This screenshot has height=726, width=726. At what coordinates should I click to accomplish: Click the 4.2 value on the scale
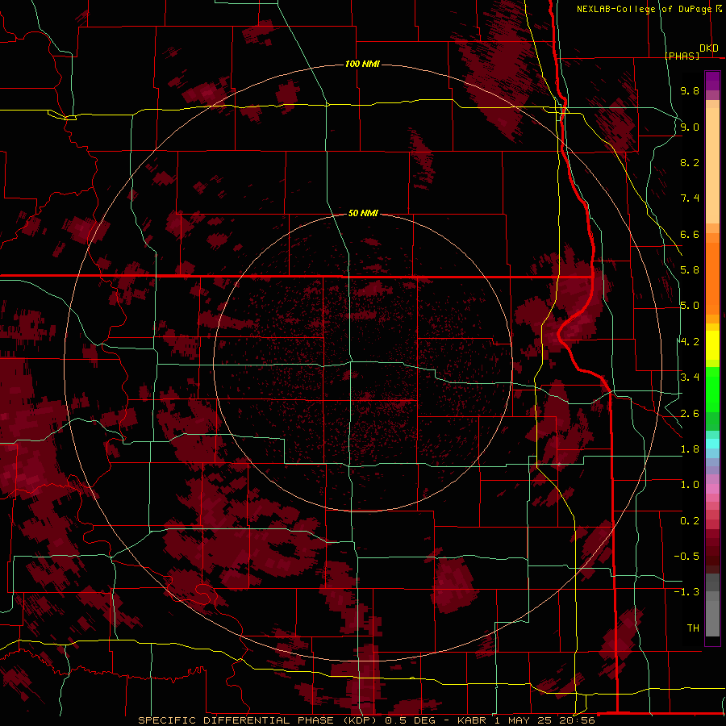pyautogui.click(x=690, y=342)
